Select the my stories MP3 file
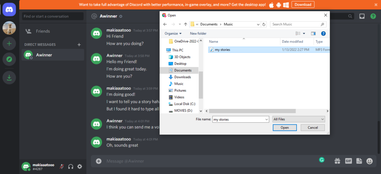The width and height of the screenshot is (381, 174). click(x=269, y=50)
